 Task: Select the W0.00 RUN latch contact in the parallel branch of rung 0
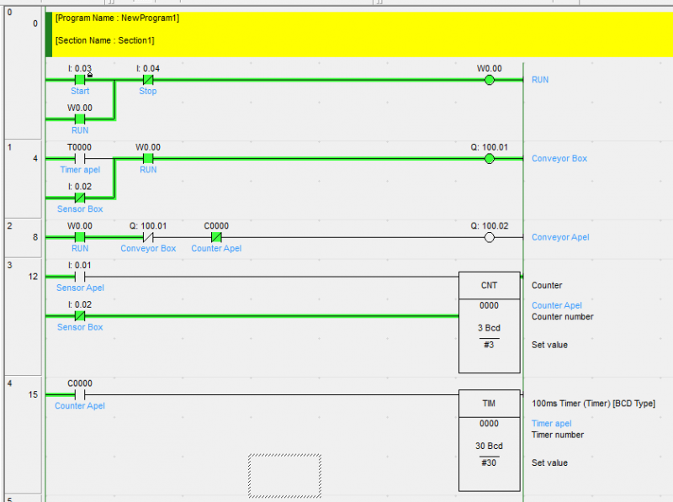click(x=80, y=119)
